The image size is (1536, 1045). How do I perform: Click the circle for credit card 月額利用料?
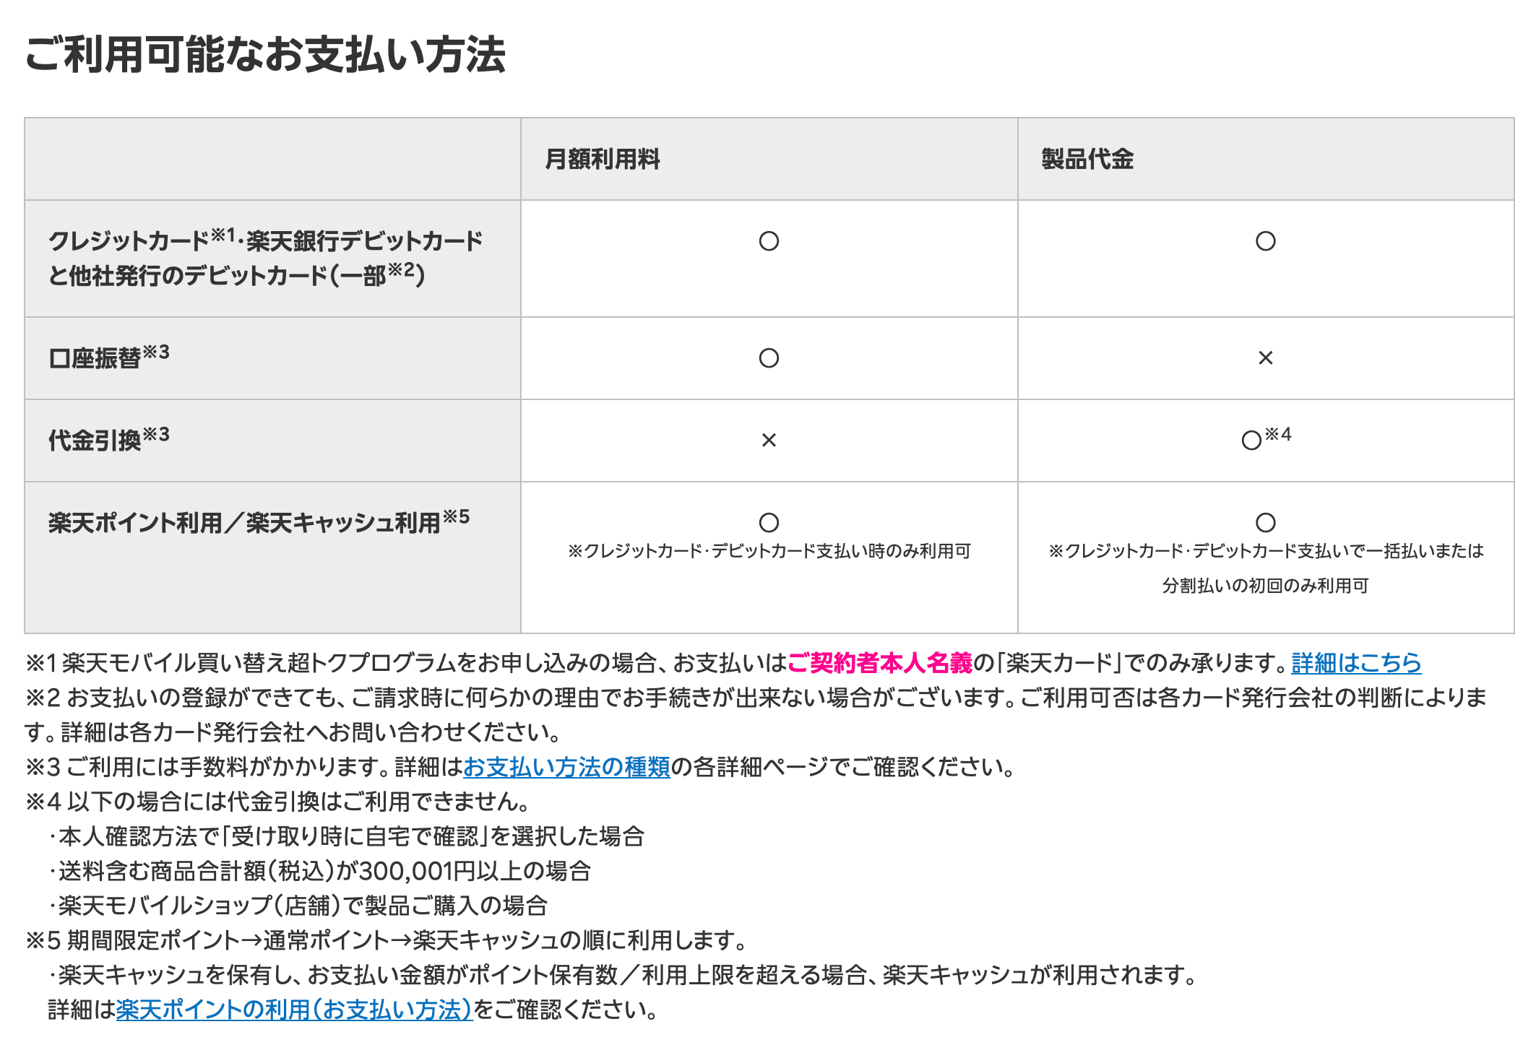[769, 241]
